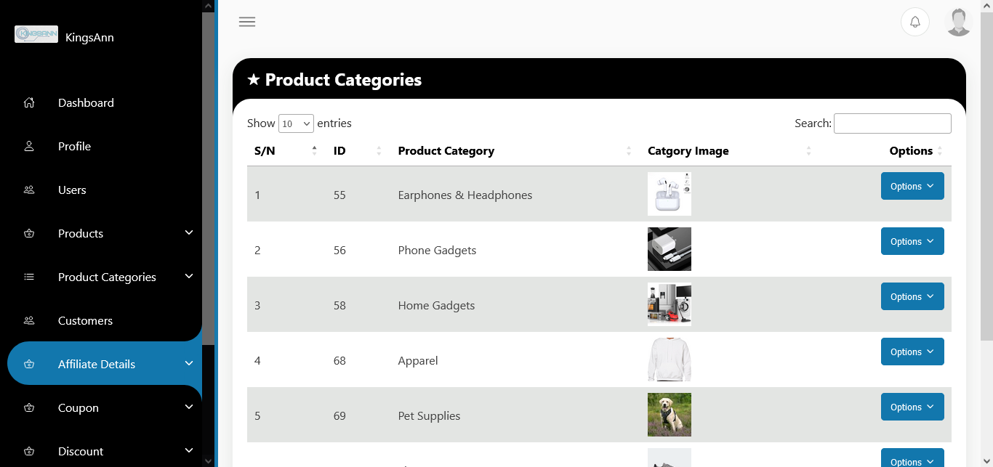Click the Product Categories list icon
The image size is (993, 467).
point(29,277)
